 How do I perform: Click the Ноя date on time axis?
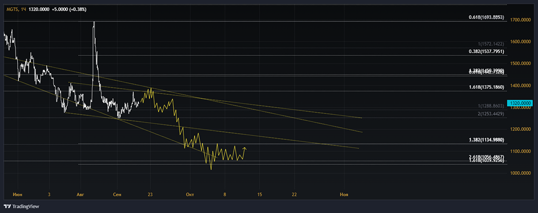click(344, 195)
